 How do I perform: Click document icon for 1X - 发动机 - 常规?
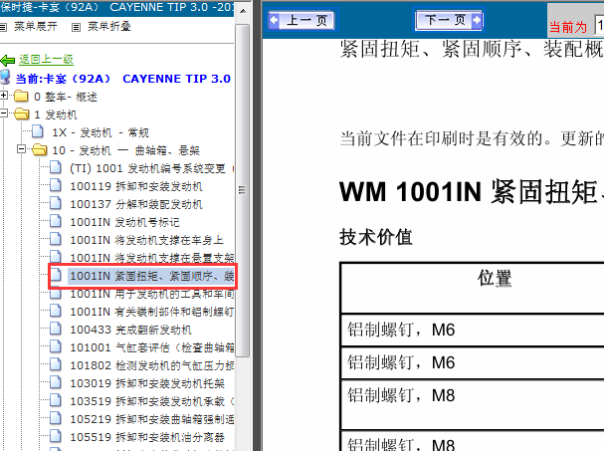(x=38, y=131)
